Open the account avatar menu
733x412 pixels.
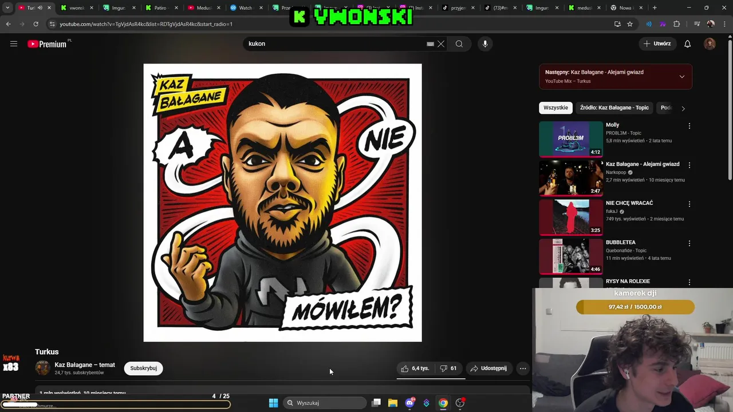pyautogui.click(x=710, y=43)
